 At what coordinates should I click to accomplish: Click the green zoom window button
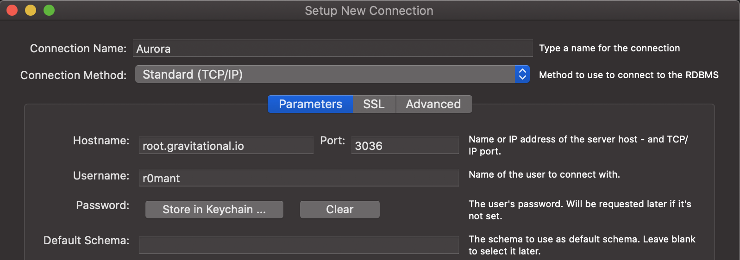point(49,10)
